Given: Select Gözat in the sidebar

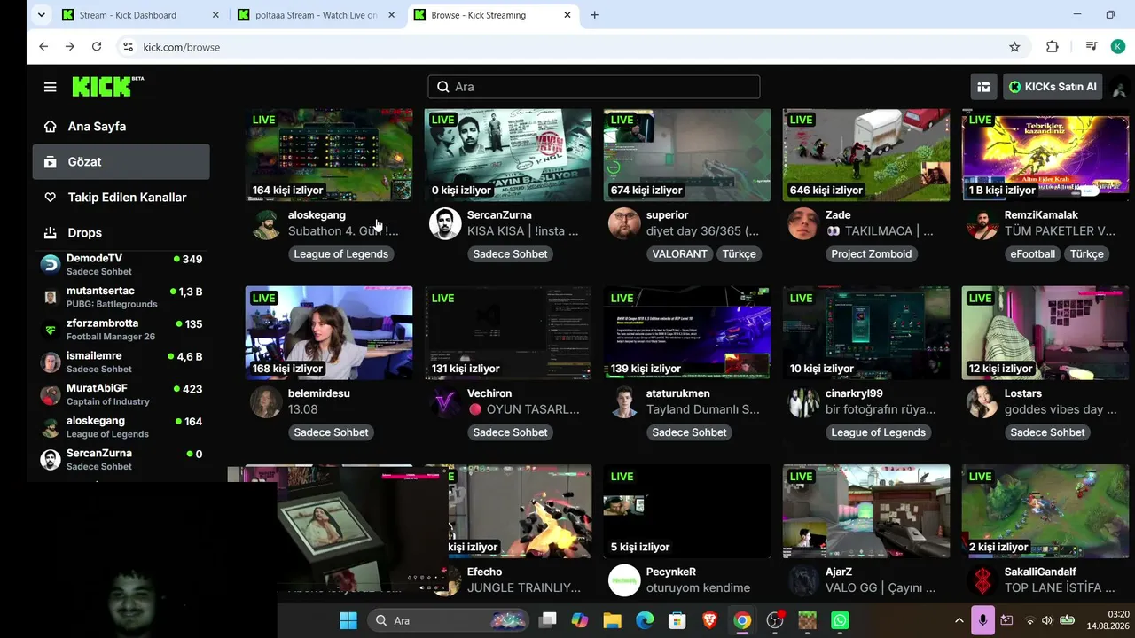Looking at the screenshot, I should coord(121,161).
